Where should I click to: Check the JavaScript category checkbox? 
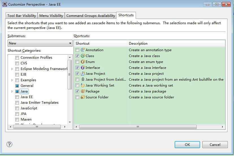(17, 108)
